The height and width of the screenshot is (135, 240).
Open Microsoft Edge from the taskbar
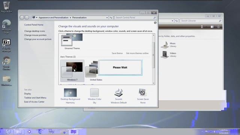click(x=40, y=132)
